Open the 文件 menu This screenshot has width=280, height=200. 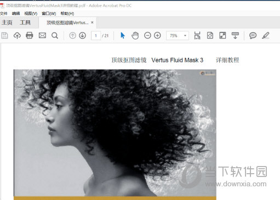(4, 14)
